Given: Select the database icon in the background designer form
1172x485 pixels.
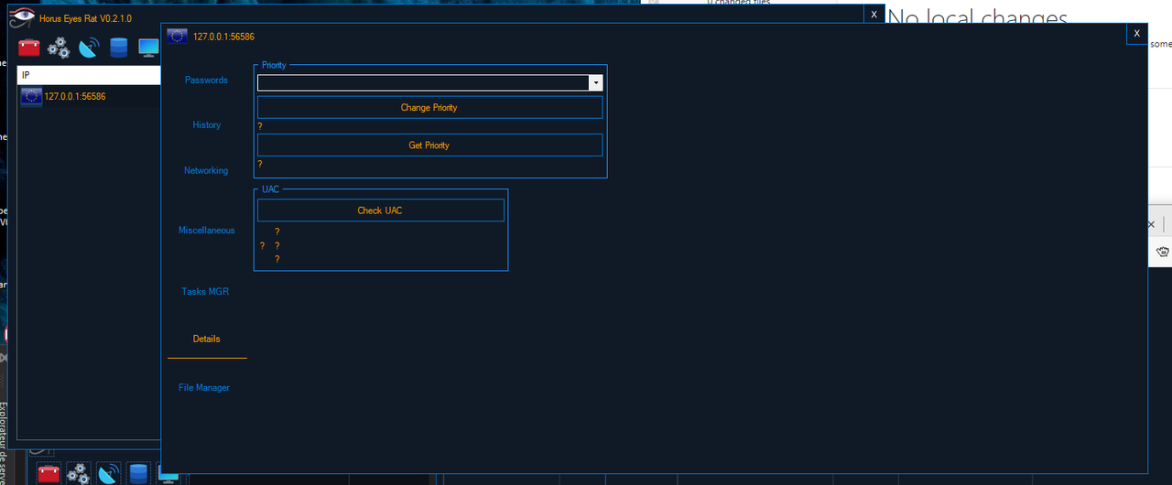Looking at the screenshot, I should pos(138,474).
